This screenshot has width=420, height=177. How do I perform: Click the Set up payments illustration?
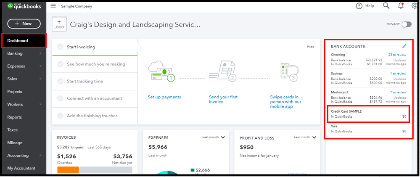click(161, 71)
